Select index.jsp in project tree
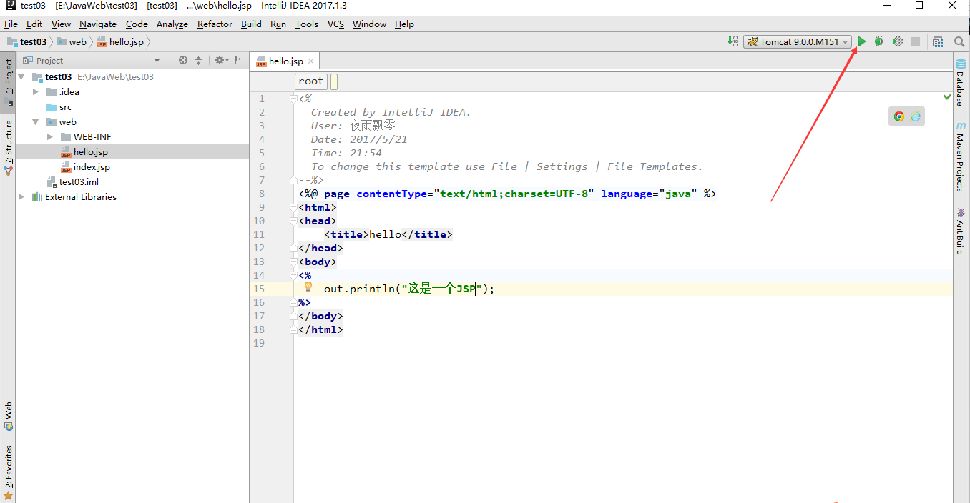Viewport: 970px width, 503px height. (92, 167)
